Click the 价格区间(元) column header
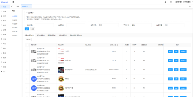Viewport: 193px width, 97px height. tap(114, 45)
